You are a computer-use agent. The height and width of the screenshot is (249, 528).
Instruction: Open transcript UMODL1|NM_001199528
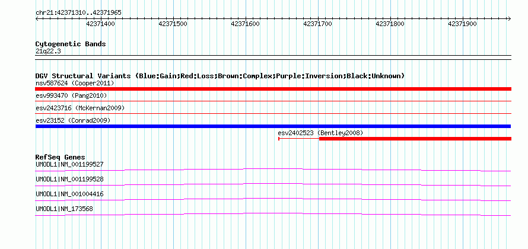point(69,180)
